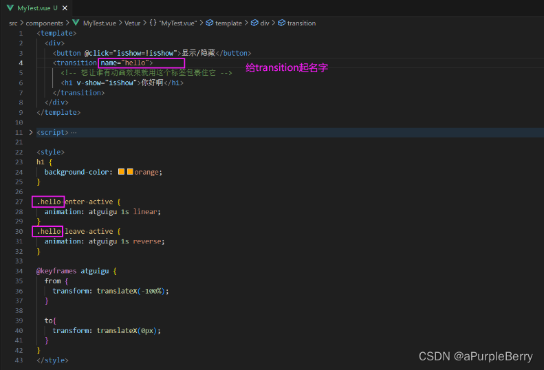
Task: Click line number 27
Action: [x=19, y=202]
